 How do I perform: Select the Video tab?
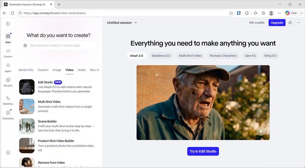point(69,70)
